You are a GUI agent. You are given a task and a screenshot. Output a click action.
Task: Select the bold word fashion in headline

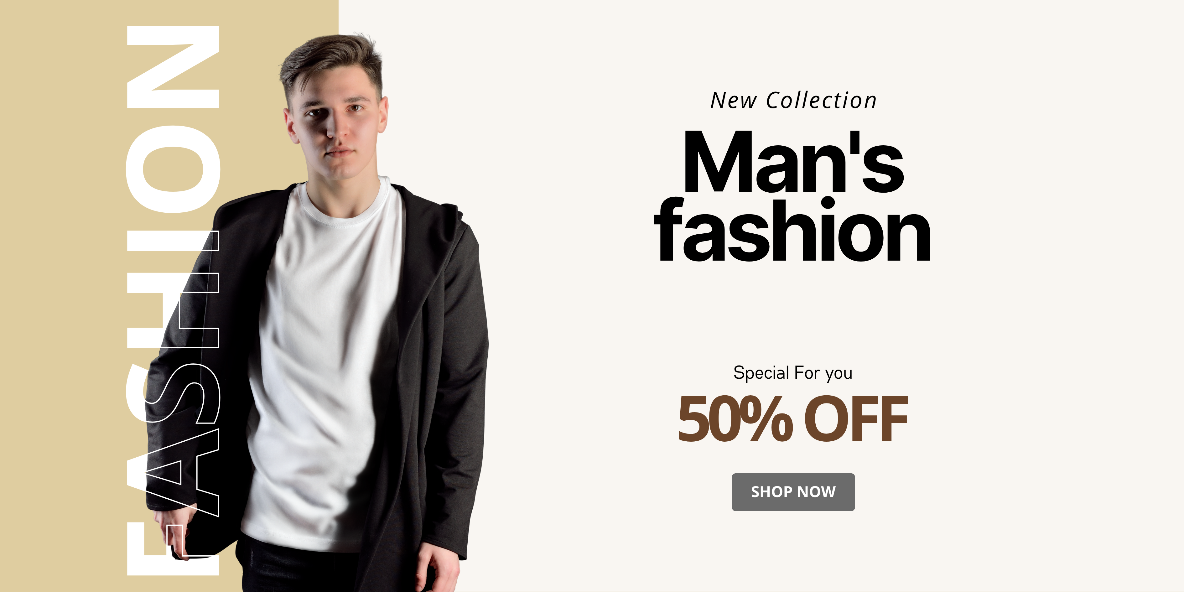coord(793,230)
